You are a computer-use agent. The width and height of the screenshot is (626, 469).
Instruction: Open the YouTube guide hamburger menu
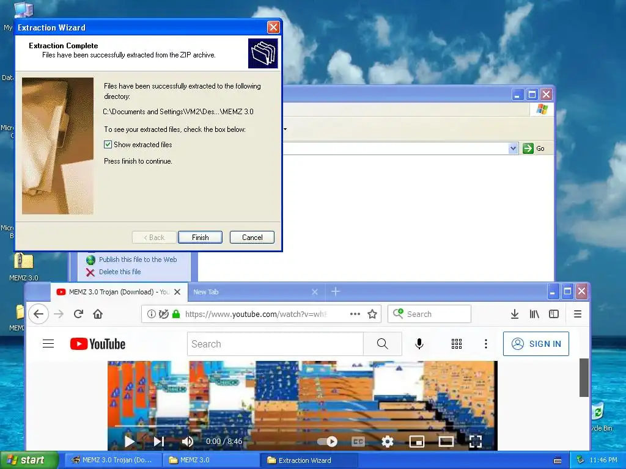coord(48,343)
